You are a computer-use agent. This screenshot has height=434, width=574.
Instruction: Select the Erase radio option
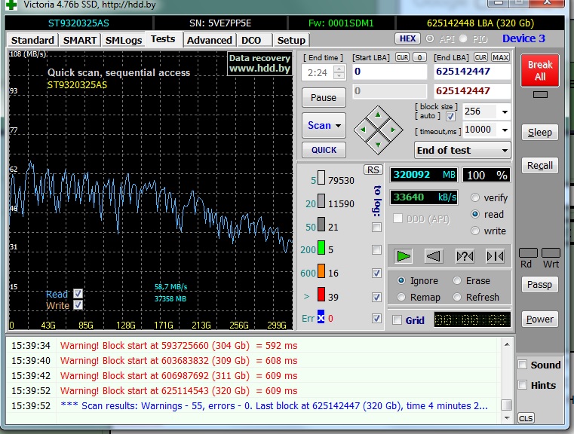coord(457,280)
